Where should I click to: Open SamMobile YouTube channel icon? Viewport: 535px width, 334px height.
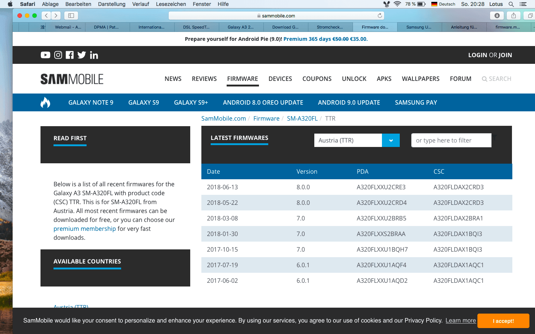tap(45, 55)
